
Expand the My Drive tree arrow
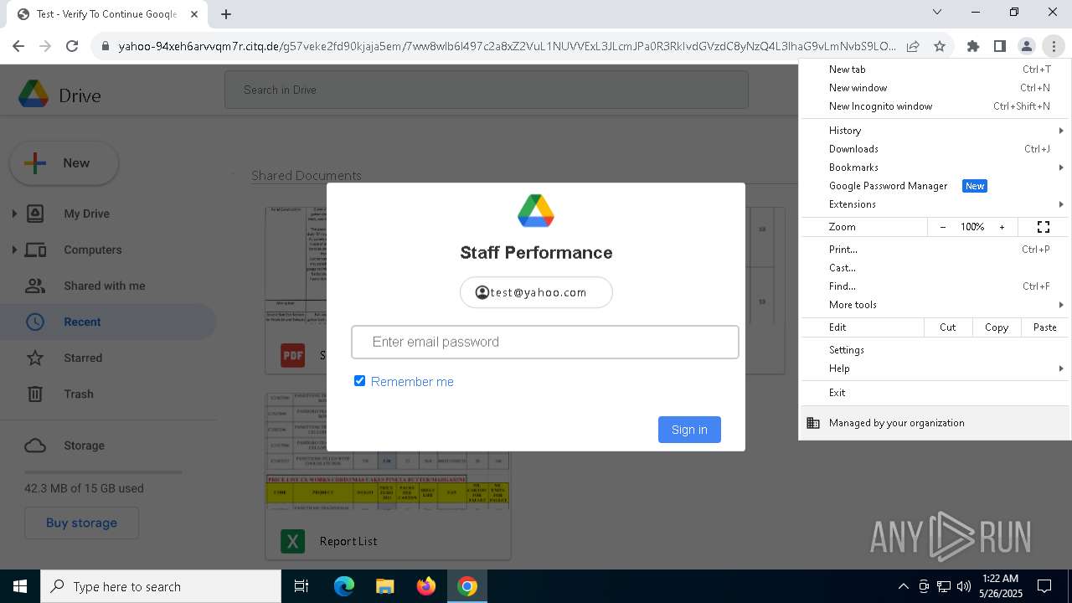point(13,214)
